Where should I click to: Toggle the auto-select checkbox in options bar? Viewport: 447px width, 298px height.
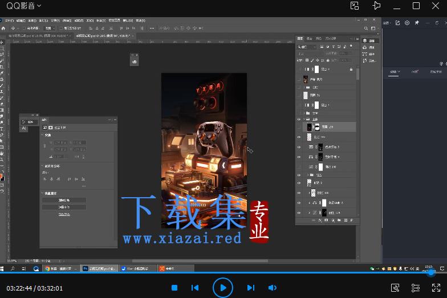tap(24, 28)
